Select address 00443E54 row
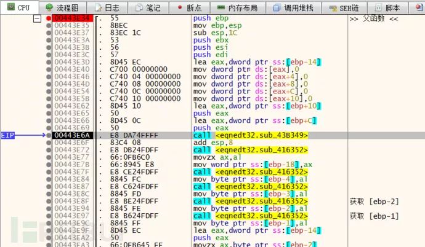This screenshot has height=247, width=425. tap(72, 91)
